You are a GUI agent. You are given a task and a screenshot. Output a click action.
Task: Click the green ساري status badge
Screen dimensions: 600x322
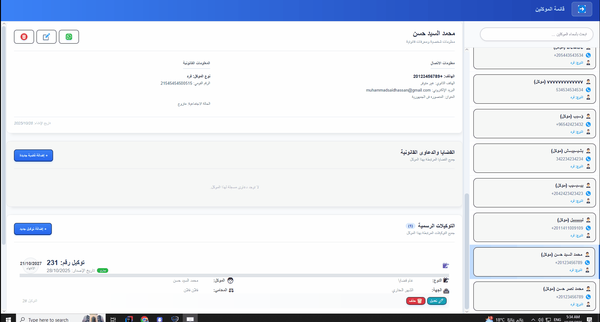pos(103,270)
